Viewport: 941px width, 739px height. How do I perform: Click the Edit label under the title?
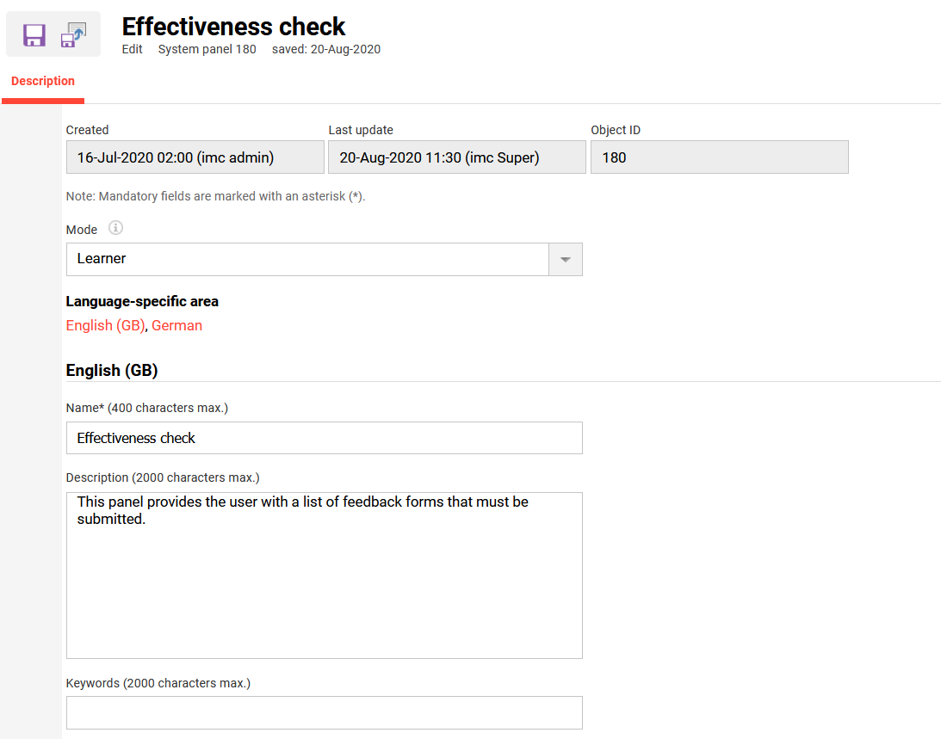pyautogui.click(x=132, y=49)
